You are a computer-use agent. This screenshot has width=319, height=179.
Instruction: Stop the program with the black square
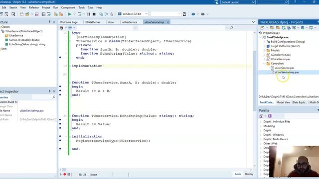pos(94,14)
